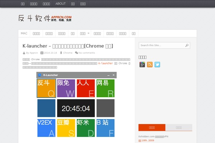Screen dimensions: 215x143
Task: Click the blue B 站 F tile
Action: (105, 128)
